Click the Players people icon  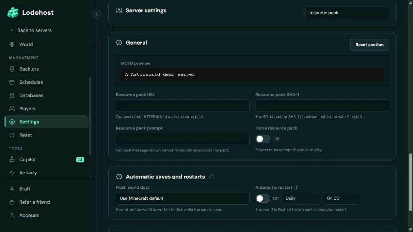tap(12, 109)
